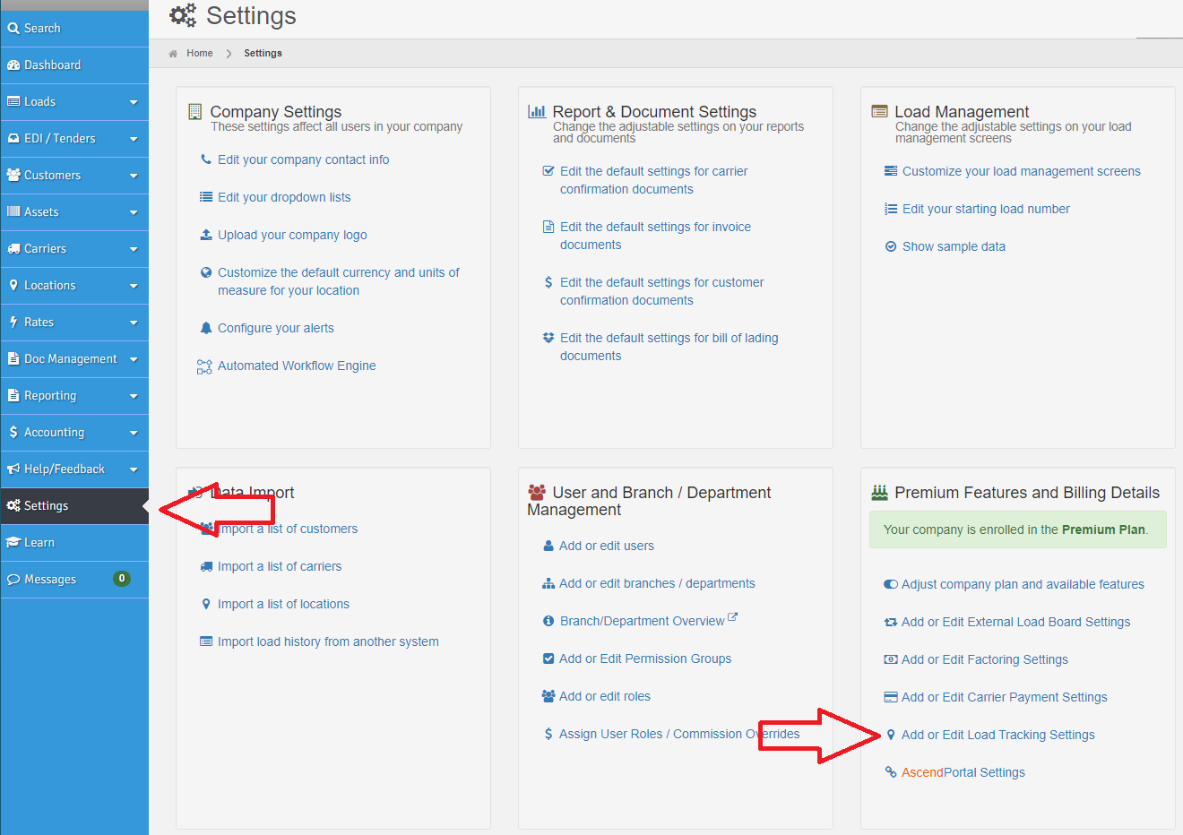
Task: Open the 'Show sample data' link
Action: coord(954,246)
